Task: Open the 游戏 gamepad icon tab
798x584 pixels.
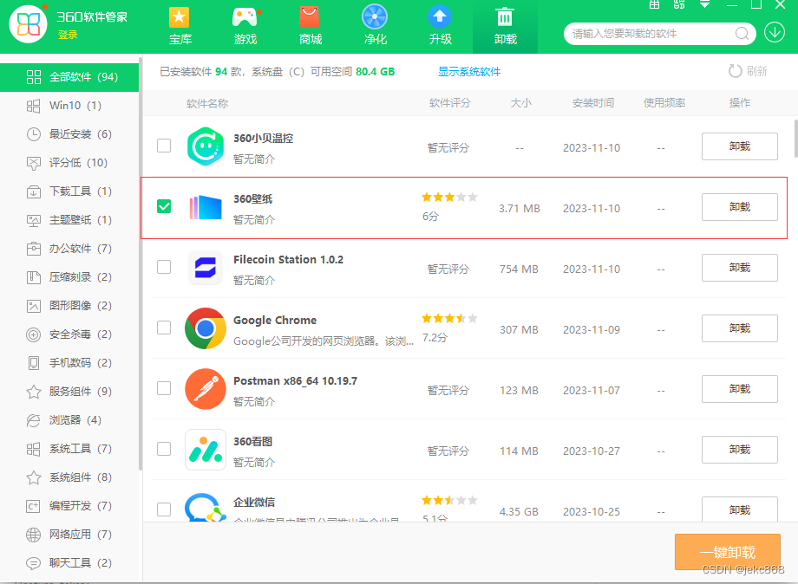Action: (245, 26)
